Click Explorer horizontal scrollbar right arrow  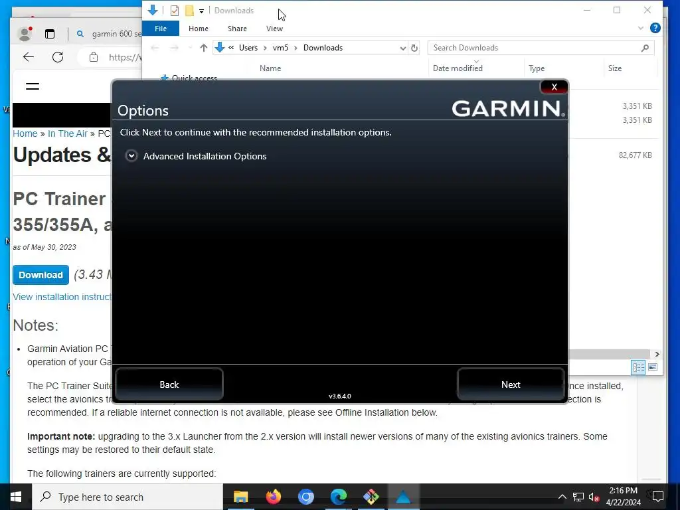click(x=657, y=354)
